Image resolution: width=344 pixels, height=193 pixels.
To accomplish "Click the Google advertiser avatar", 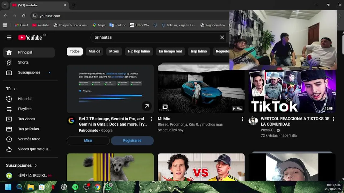I will pos(71,121).
